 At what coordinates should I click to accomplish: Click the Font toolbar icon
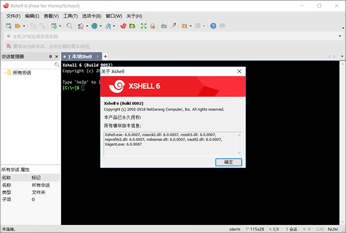pos(108,26)
